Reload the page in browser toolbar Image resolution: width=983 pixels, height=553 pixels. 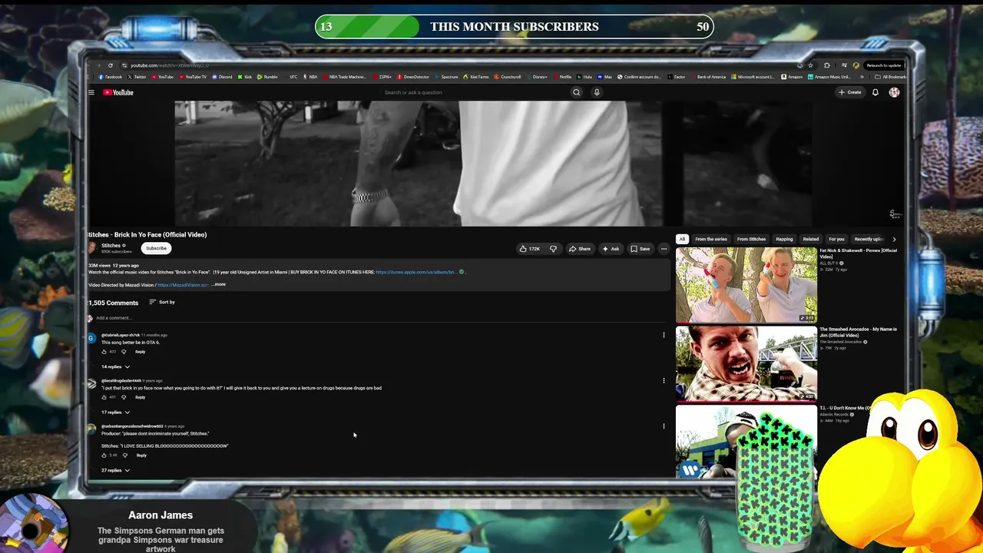point(111,65)
